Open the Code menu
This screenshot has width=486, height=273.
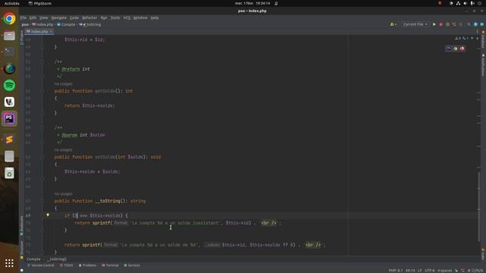pyautogui.click(x=74, y=17)
